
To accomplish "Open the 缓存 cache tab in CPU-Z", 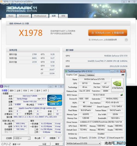I will click(12, 90).
